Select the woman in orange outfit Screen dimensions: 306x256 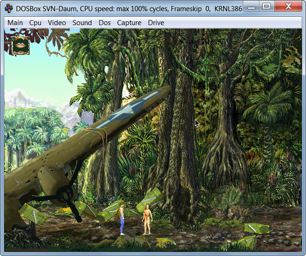147,219
